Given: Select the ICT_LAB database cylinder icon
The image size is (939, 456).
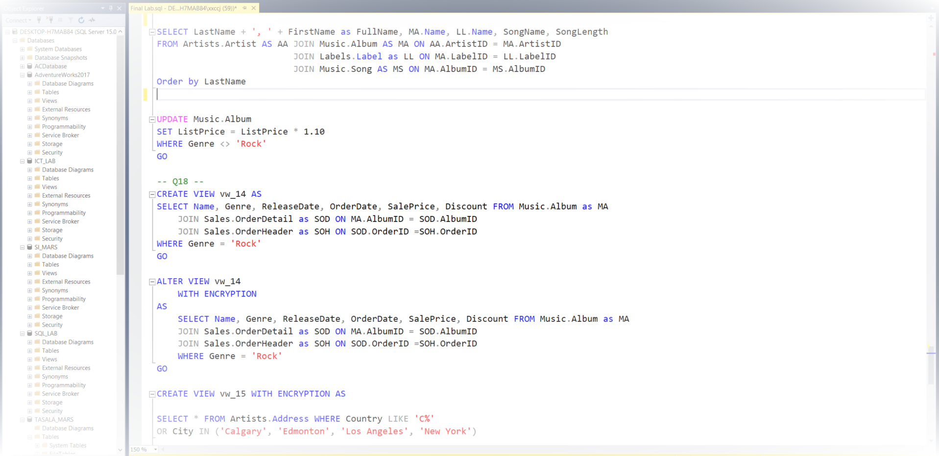Looking at the screenshot, I should [x=29, y=161].
